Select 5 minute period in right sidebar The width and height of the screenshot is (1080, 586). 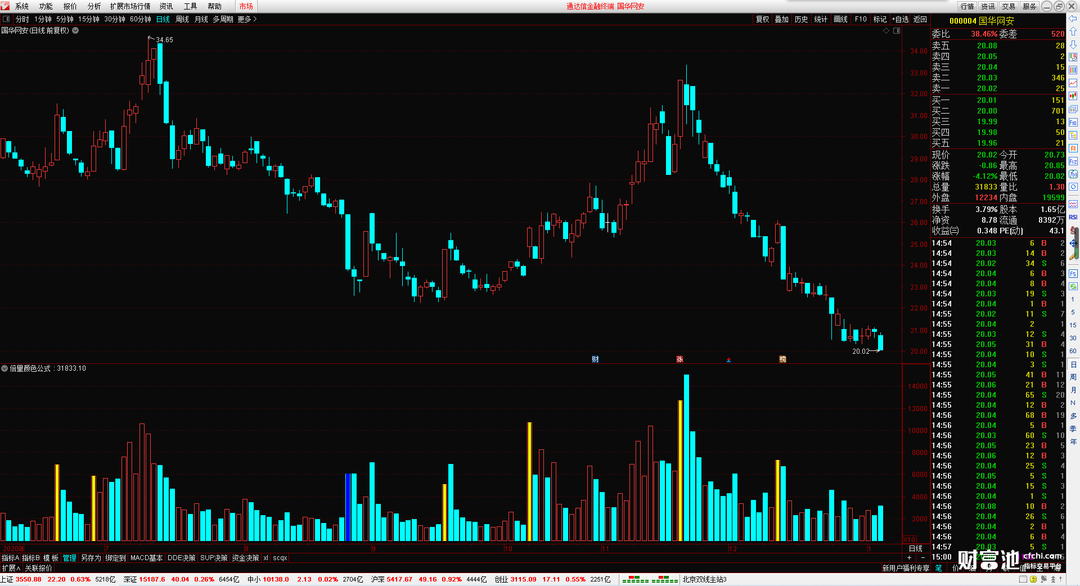point(1073,312)
